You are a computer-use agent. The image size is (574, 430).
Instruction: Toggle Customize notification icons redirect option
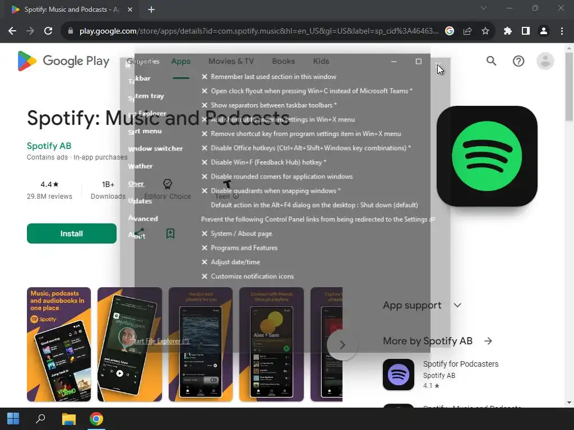[x=248, y=277]
